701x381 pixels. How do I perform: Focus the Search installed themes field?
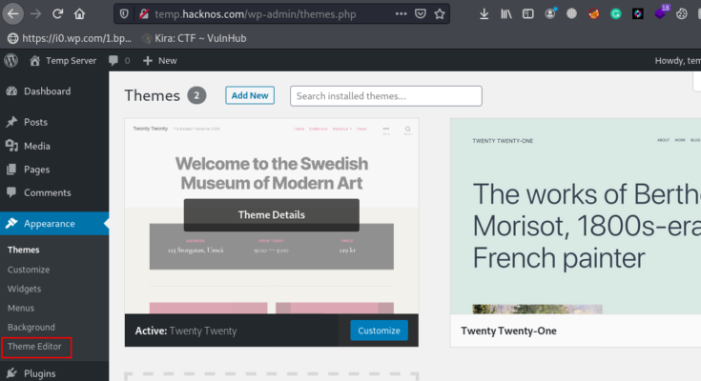click(x=386, y=96)
